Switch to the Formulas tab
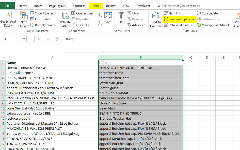 (x=79, y=6)
